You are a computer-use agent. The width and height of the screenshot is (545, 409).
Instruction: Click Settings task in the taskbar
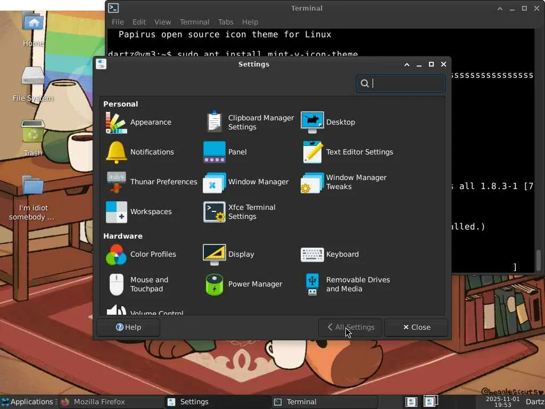tap(218, 402)
